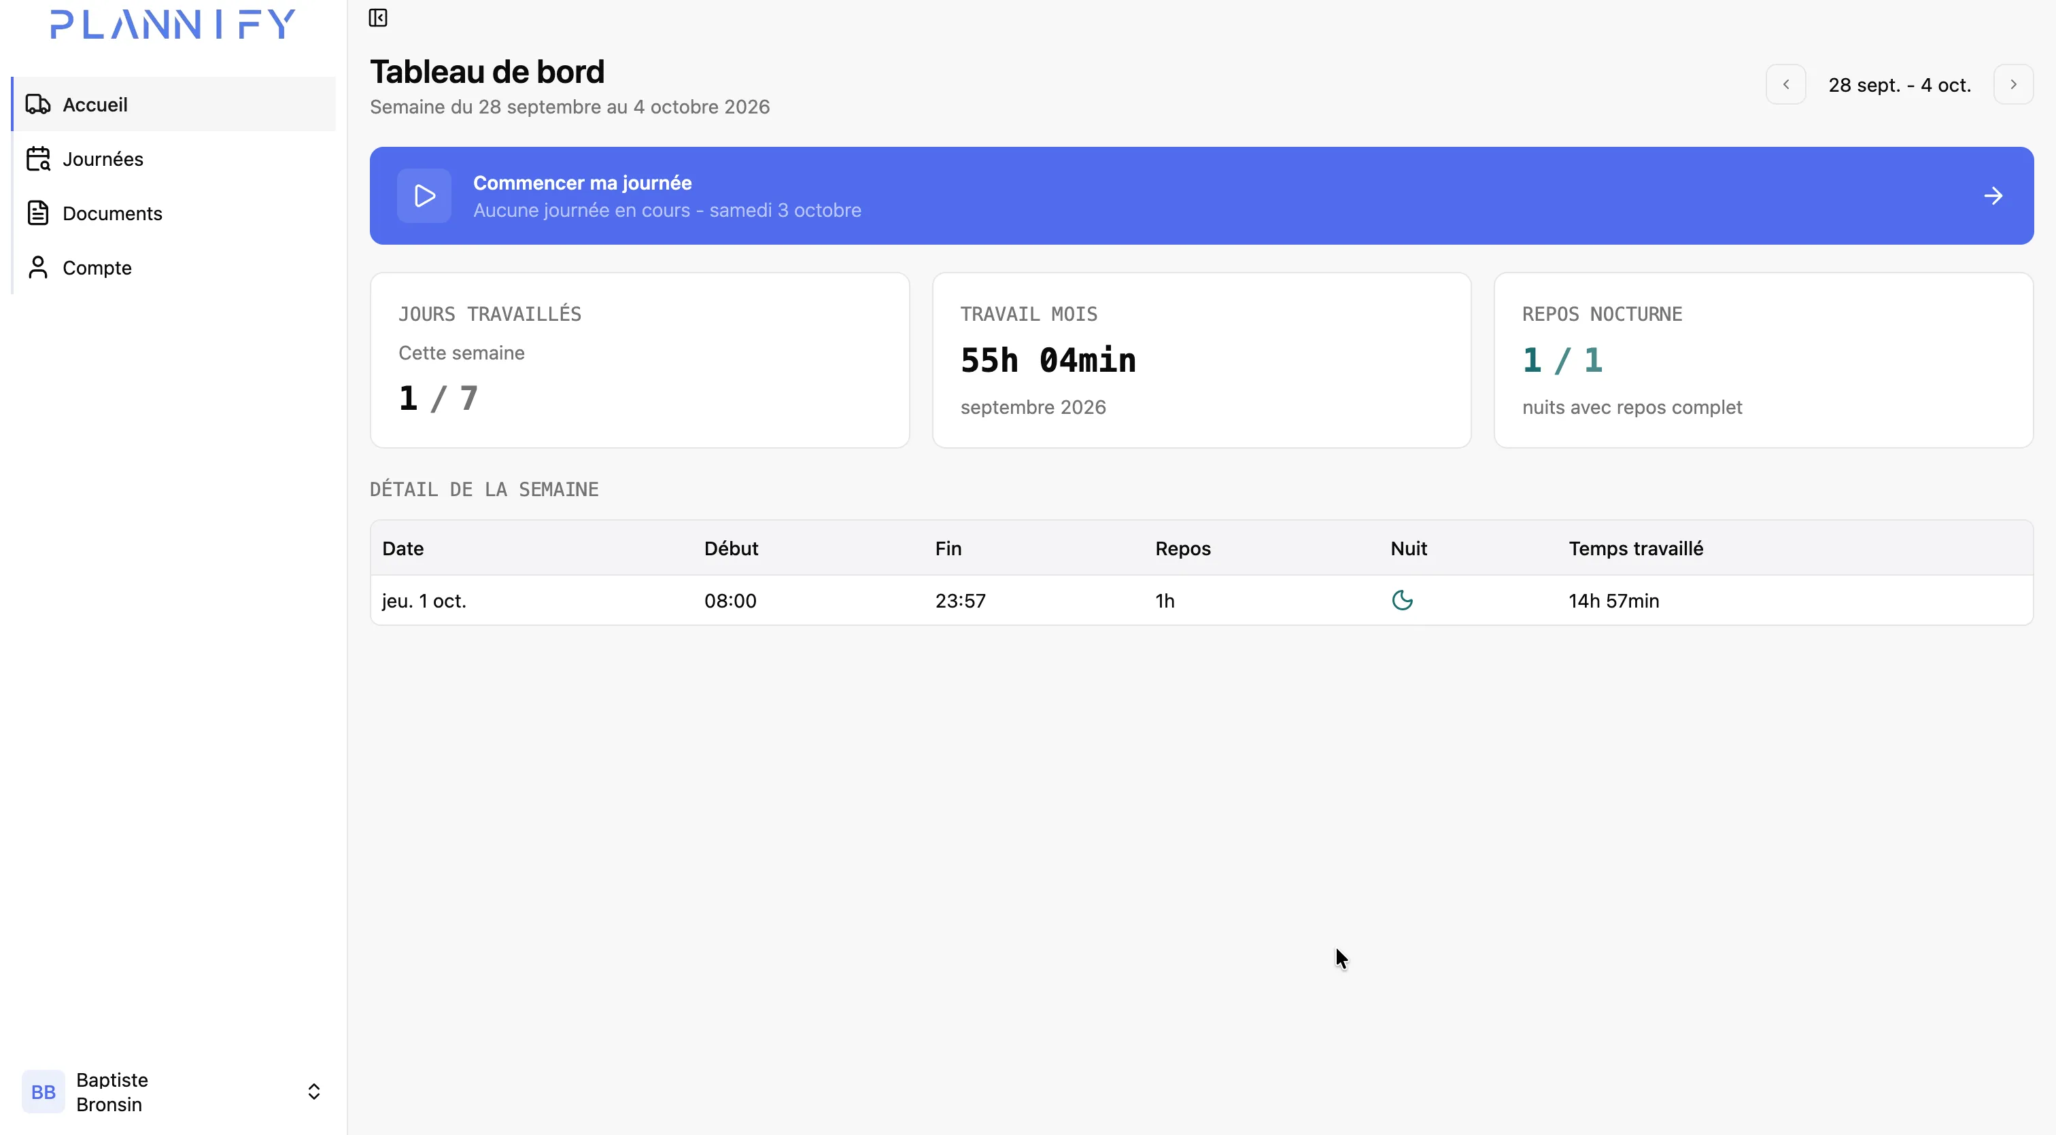The image size is (2056, 1135).
Task: Open the Documents menu item
Action: (x=174, y=213)
